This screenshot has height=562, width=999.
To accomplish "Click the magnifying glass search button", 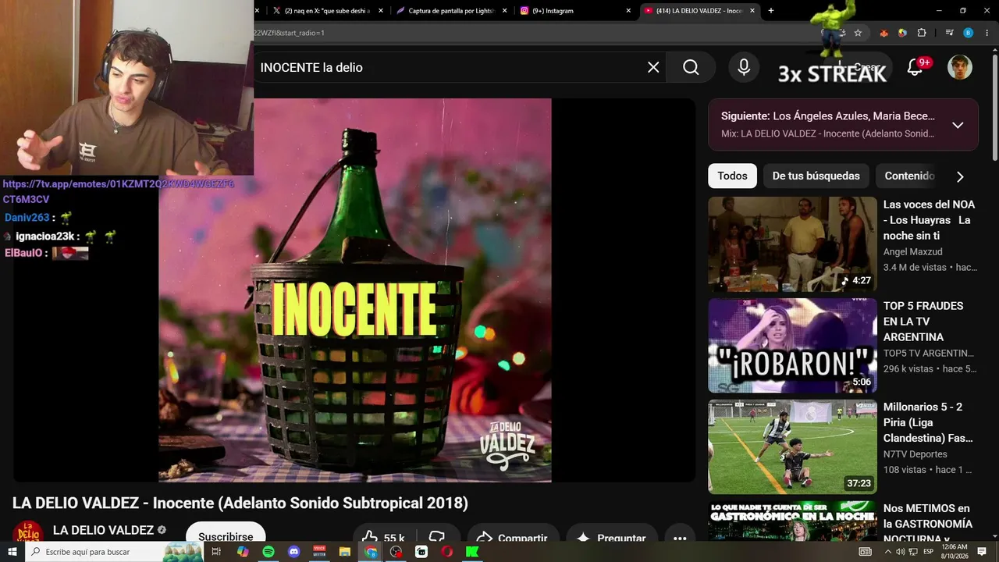I will click(691, 67).
